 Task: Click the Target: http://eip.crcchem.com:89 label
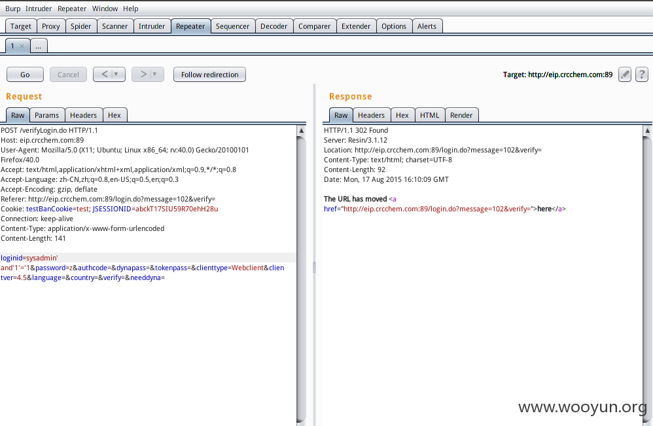pyautogui.click(x=557, y=75)
